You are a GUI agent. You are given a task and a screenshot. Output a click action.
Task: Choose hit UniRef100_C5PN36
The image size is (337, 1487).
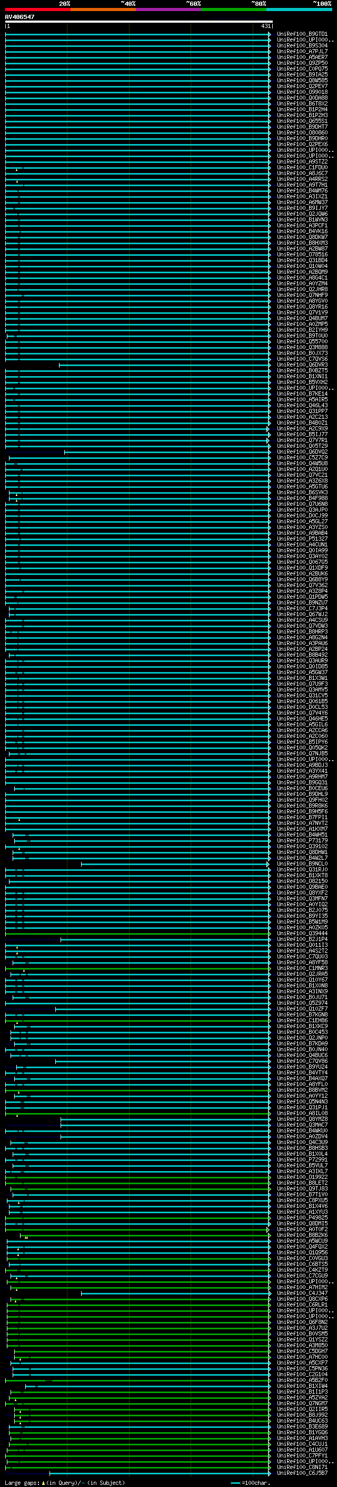[x=302, y=1369]
